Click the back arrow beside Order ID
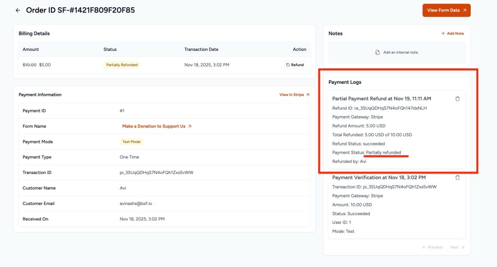 (x=18, y=10)
